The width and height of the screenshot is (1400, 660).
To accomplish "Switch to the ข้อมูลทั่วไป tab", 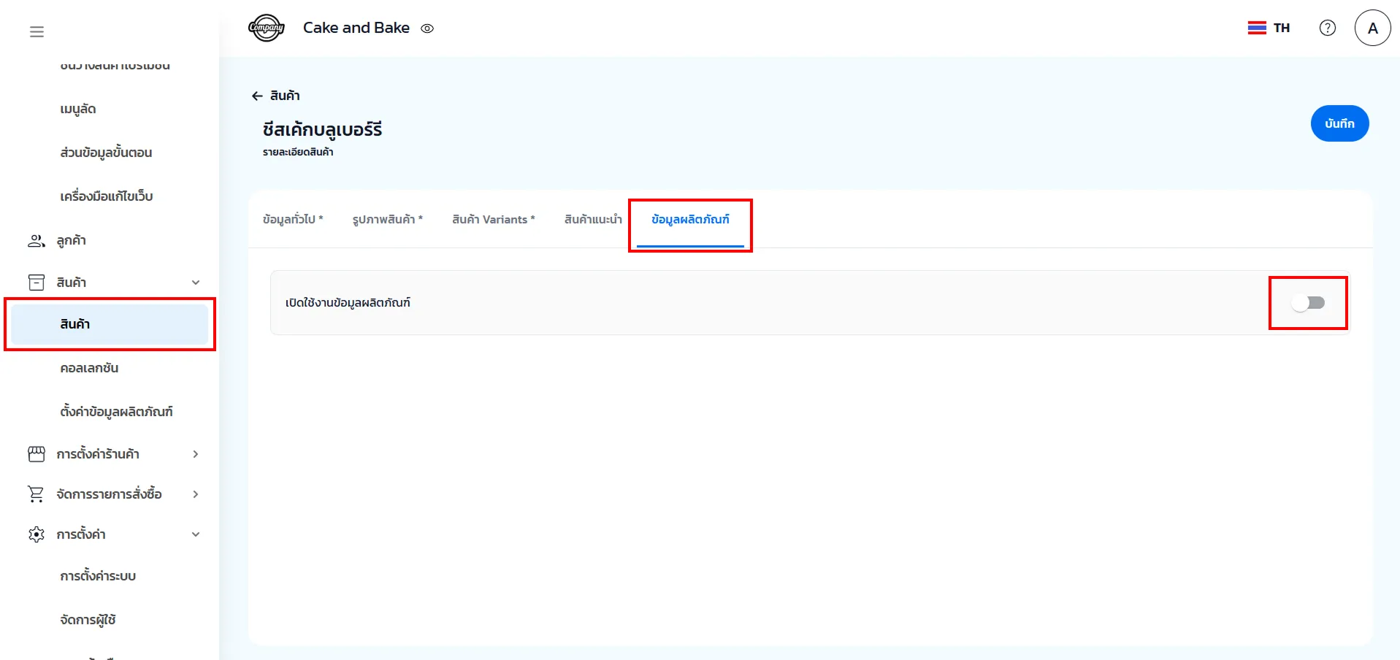I will point(292,220).
